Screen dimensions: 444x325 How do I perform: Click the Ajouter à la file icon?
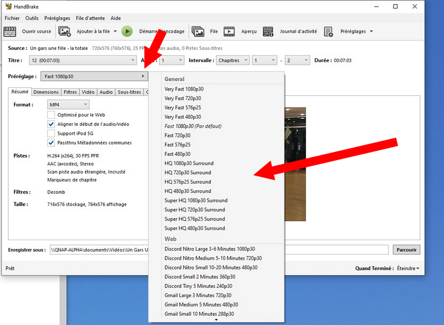65,32
